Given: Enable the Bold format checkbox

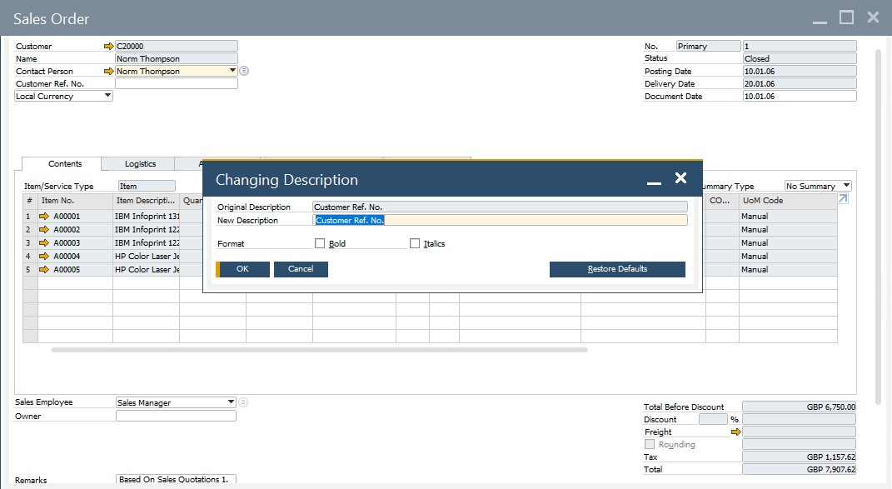Looking at the screenshot, I should (320, 244).
